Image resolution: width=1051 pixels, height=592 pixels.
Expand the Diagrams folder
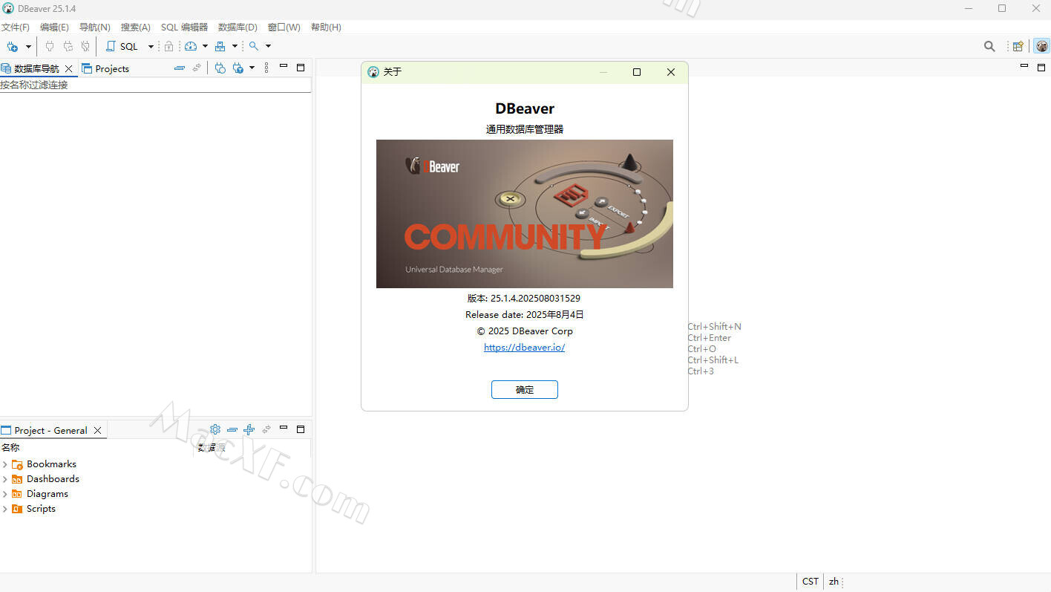(5, 494)
